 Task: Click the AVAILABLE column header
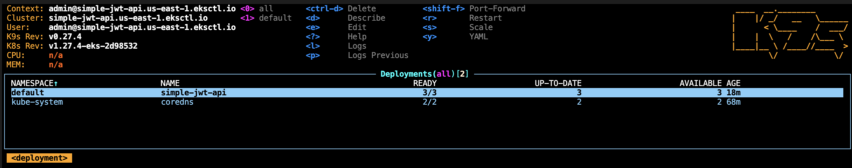pyautogui.click(x=700, y=83)
